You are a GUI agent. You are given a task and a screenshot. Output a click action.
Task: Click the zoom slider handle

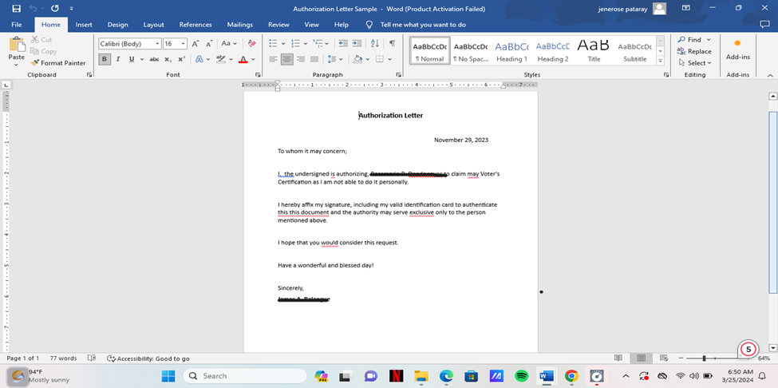(x=704, y=358)
